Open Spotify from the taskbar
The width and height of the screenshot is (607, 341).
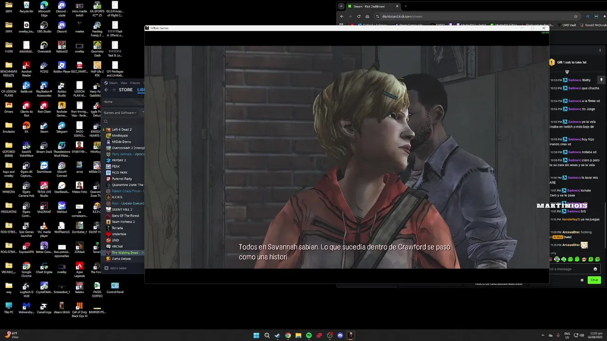click(x=309, y=335)
